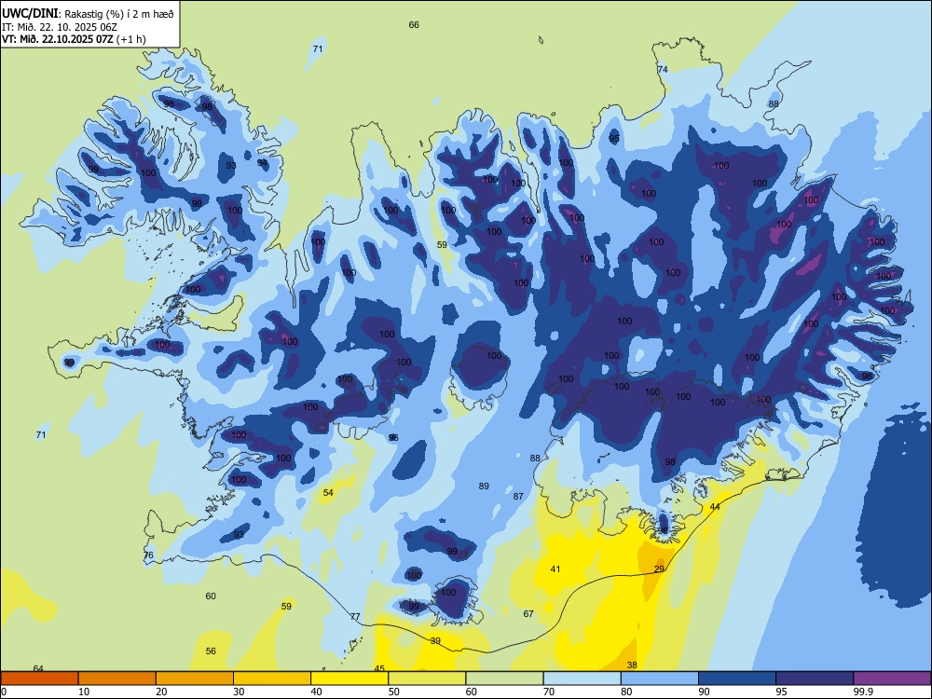Click the 'UWC/DINI' map title text
Image resolution: width=932 pixels, height=699 pixels.
click(x=30, y=13)
